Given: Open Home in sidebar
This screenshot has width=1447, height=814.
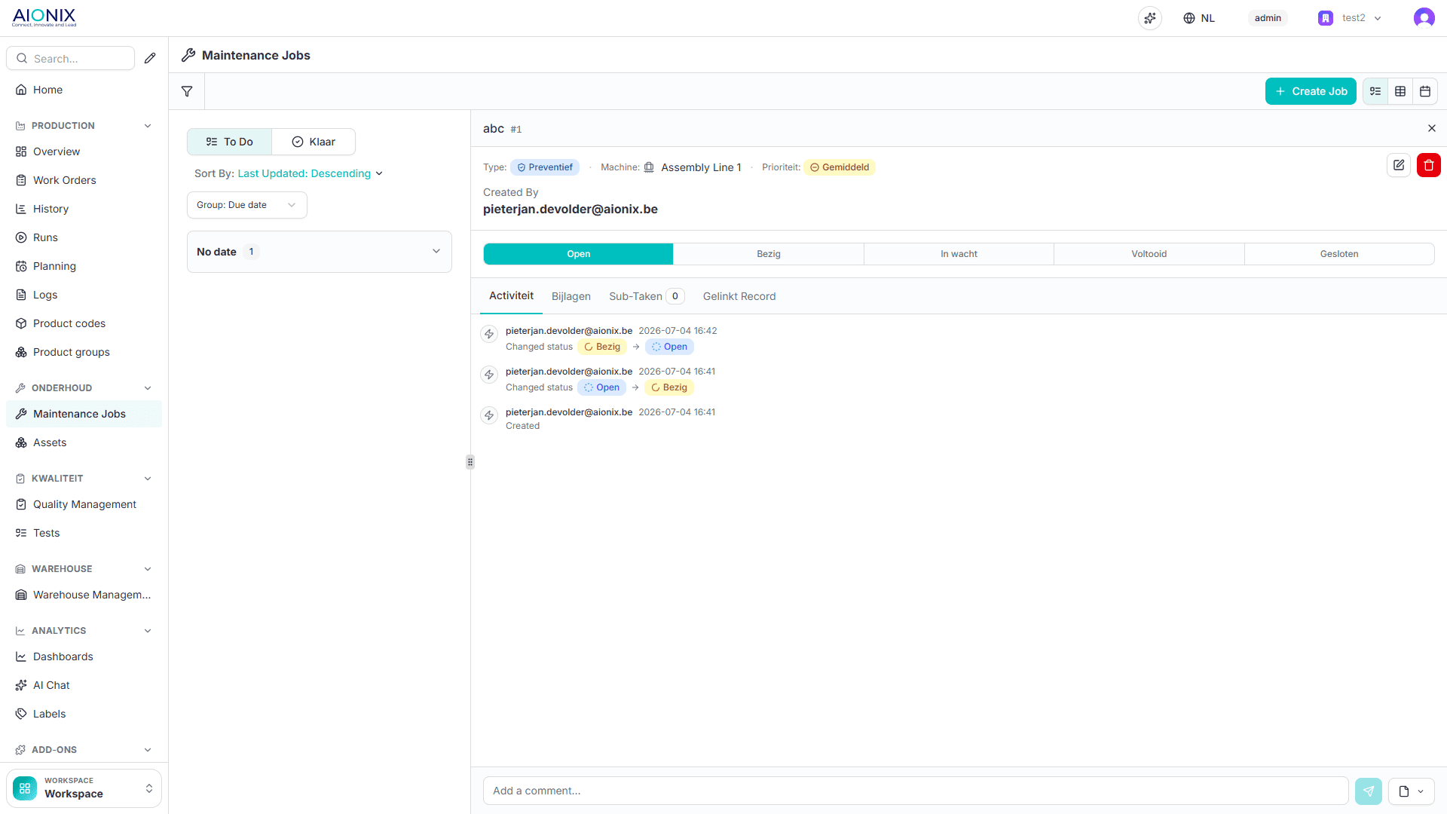Looking at the screenshot, I should tap(84, 90).
